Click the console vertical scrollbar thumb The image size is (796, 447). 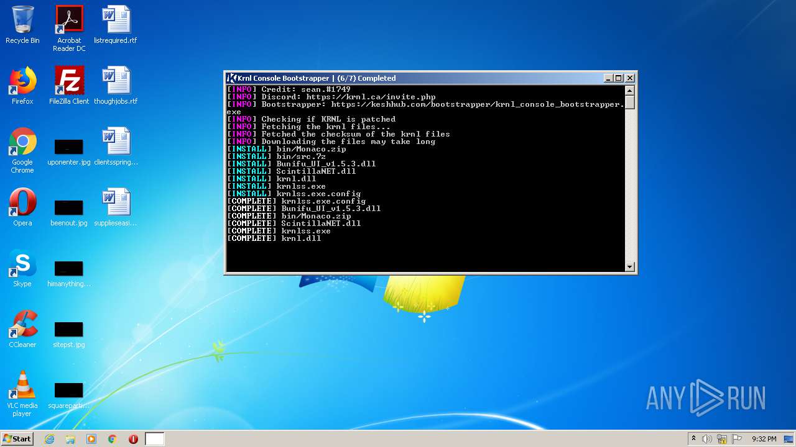click(x=629, y=102)
